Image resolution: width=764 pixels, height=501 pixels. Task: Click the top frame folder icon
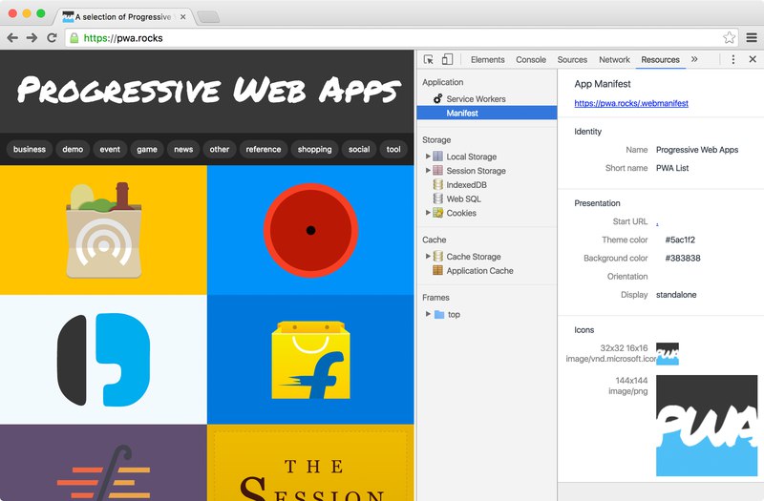[439, 315]
